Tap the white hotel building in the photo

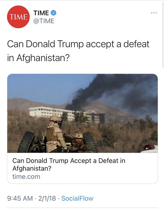coord(67,114)
